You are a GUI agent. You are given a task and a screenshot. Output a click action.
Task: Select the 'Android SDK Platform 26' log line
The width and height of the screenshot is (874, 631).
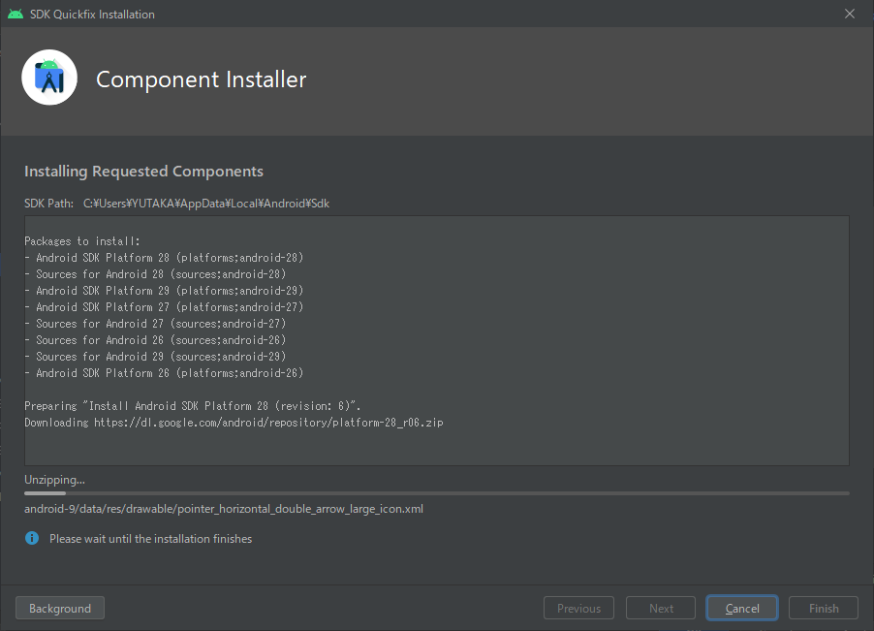(164, 373)
